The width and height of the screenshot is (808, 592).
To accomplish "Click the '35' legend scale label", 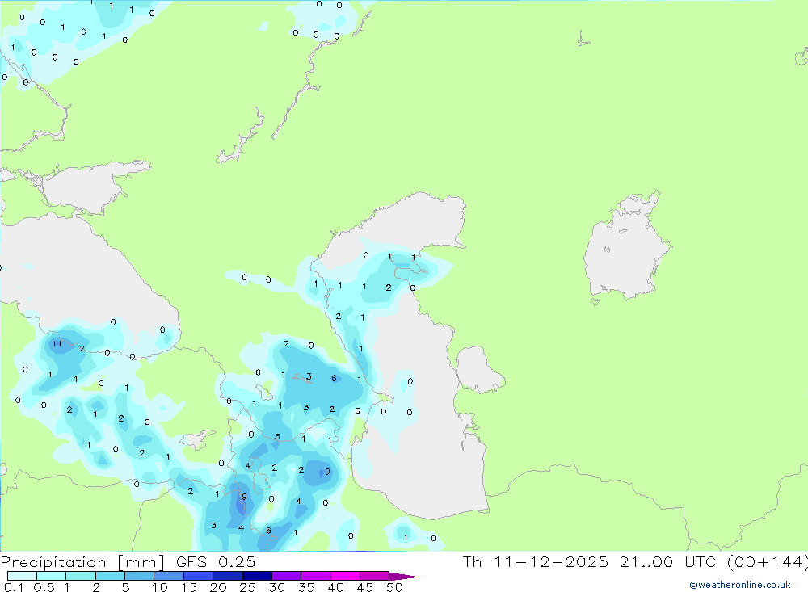I will 306,587.
